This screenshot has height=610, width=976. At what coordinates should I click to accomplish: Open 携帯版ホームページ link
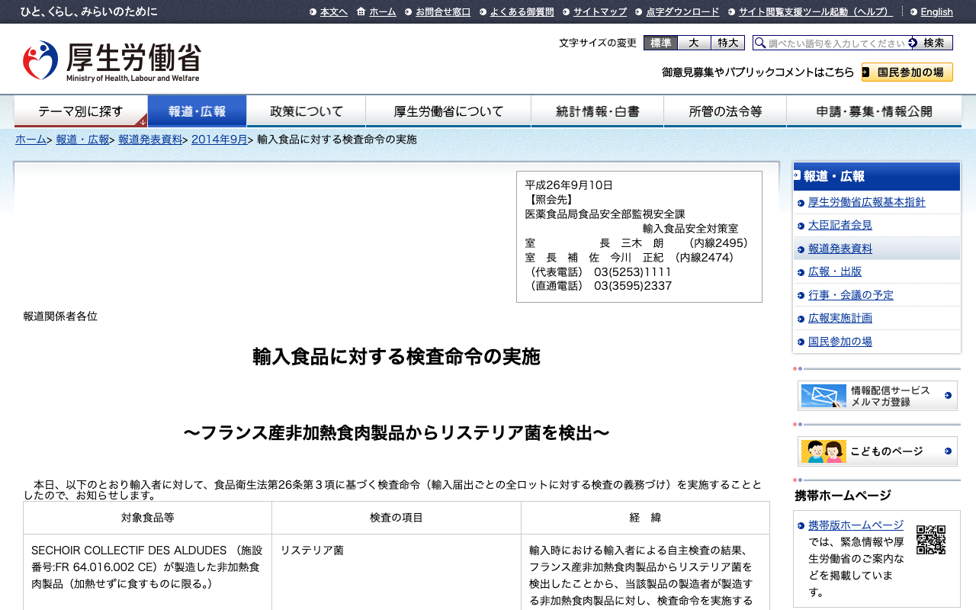(856, 525)
